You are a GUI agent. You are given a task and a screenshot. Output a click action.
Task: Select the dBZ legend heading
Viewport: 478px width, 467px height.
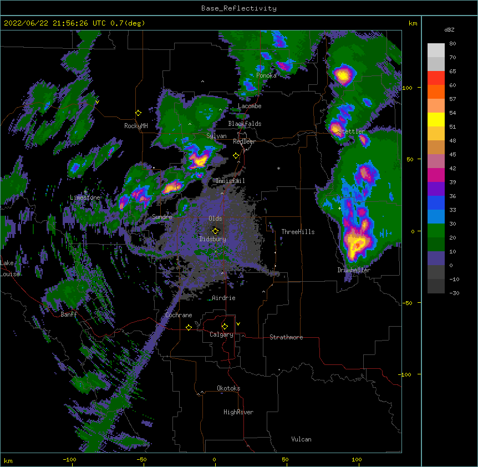449,30
